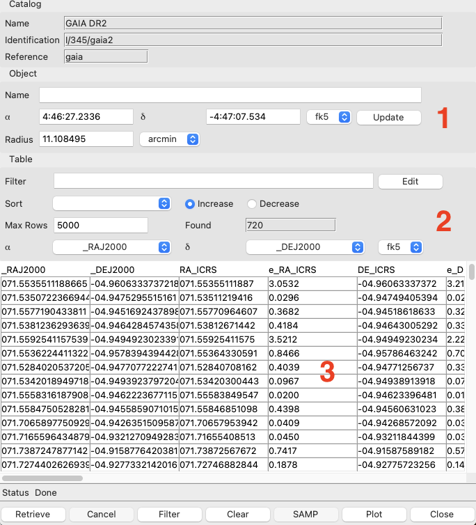The height and width of the screenshot is (525, 476).
Task: Click the SAMP button
Action: (x=306, y=515)
